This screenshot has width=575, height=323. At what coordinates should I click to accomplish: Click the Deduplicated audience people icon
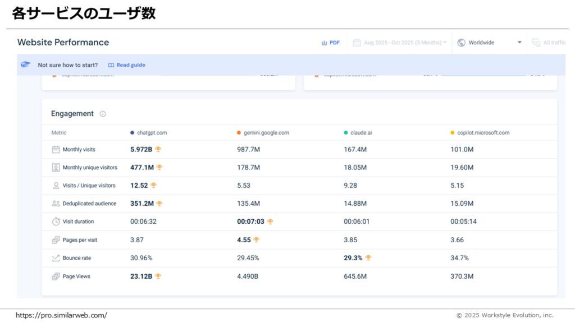pyautogui.click(x=56, y=204)
